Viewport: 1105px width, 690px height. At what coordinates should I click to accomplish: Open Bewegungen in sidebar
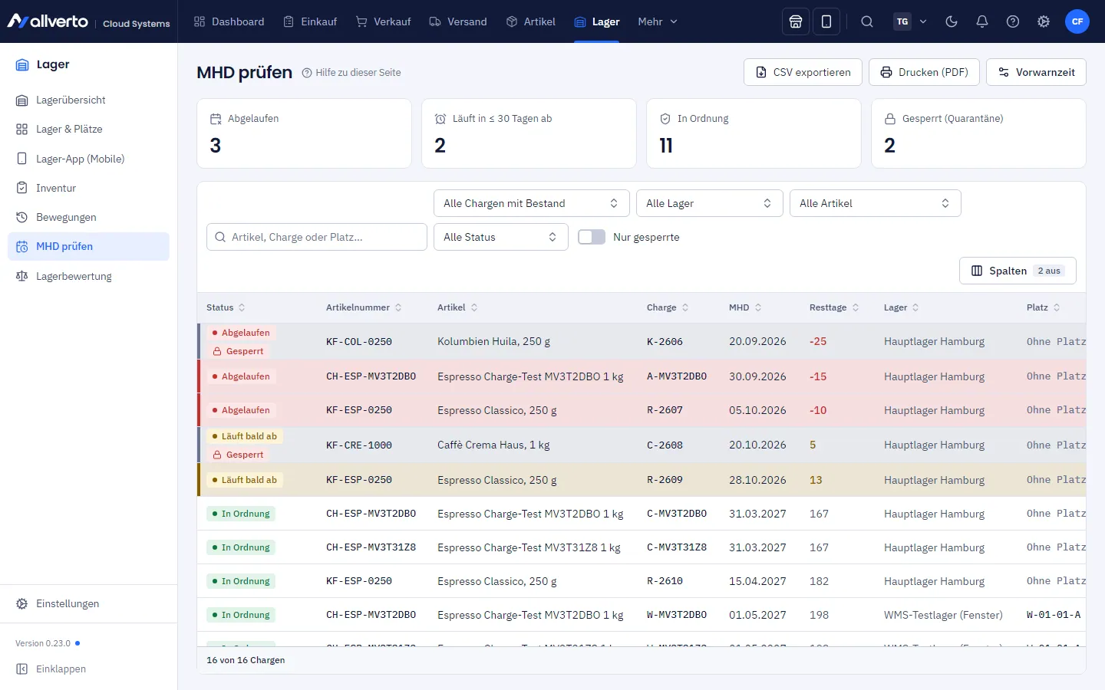point(88,217)
